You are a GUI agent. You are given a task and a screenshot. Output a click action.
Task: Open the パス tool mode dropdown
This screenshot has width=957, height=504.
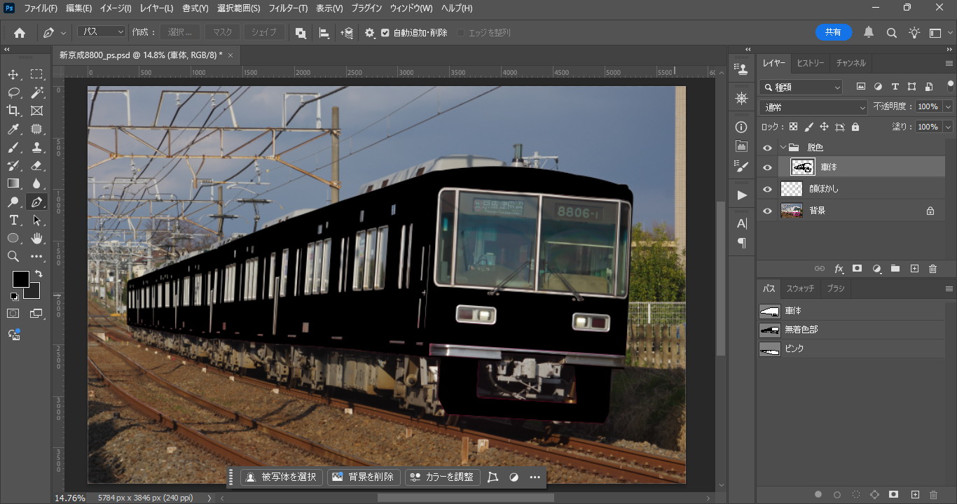102,32
